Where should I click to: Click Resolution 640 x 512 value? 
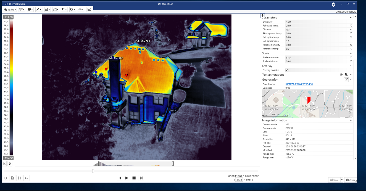[290, 139]
